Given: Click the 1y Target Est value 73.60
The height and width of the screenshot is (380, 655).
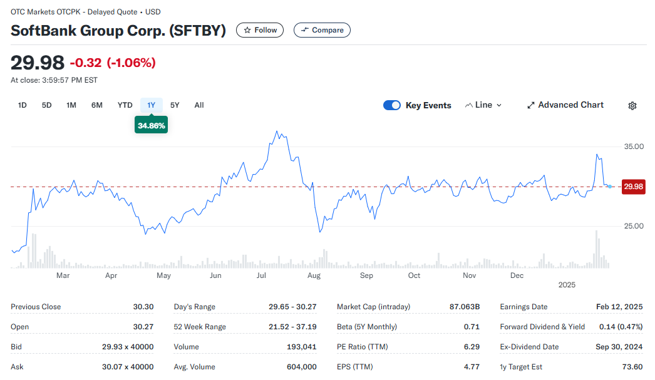Looking at the screenshot, I should 632,367.
